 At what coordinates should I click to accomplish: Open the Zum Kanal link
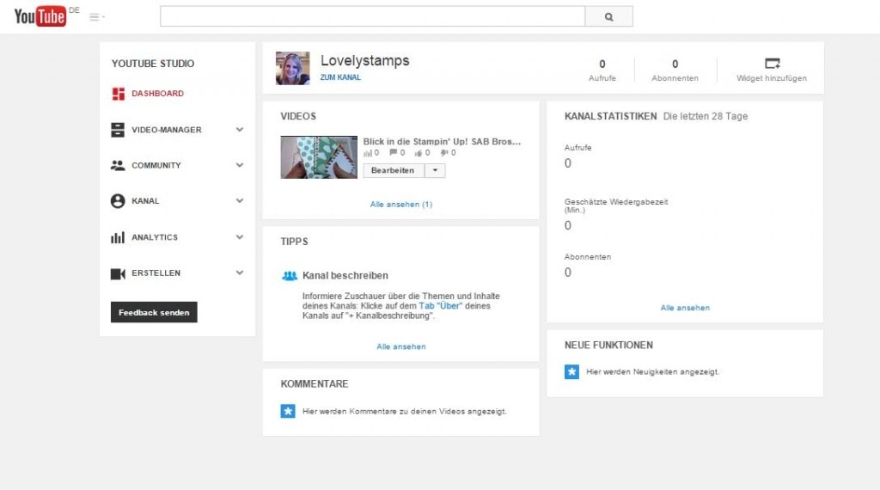(x=340, y=77)
